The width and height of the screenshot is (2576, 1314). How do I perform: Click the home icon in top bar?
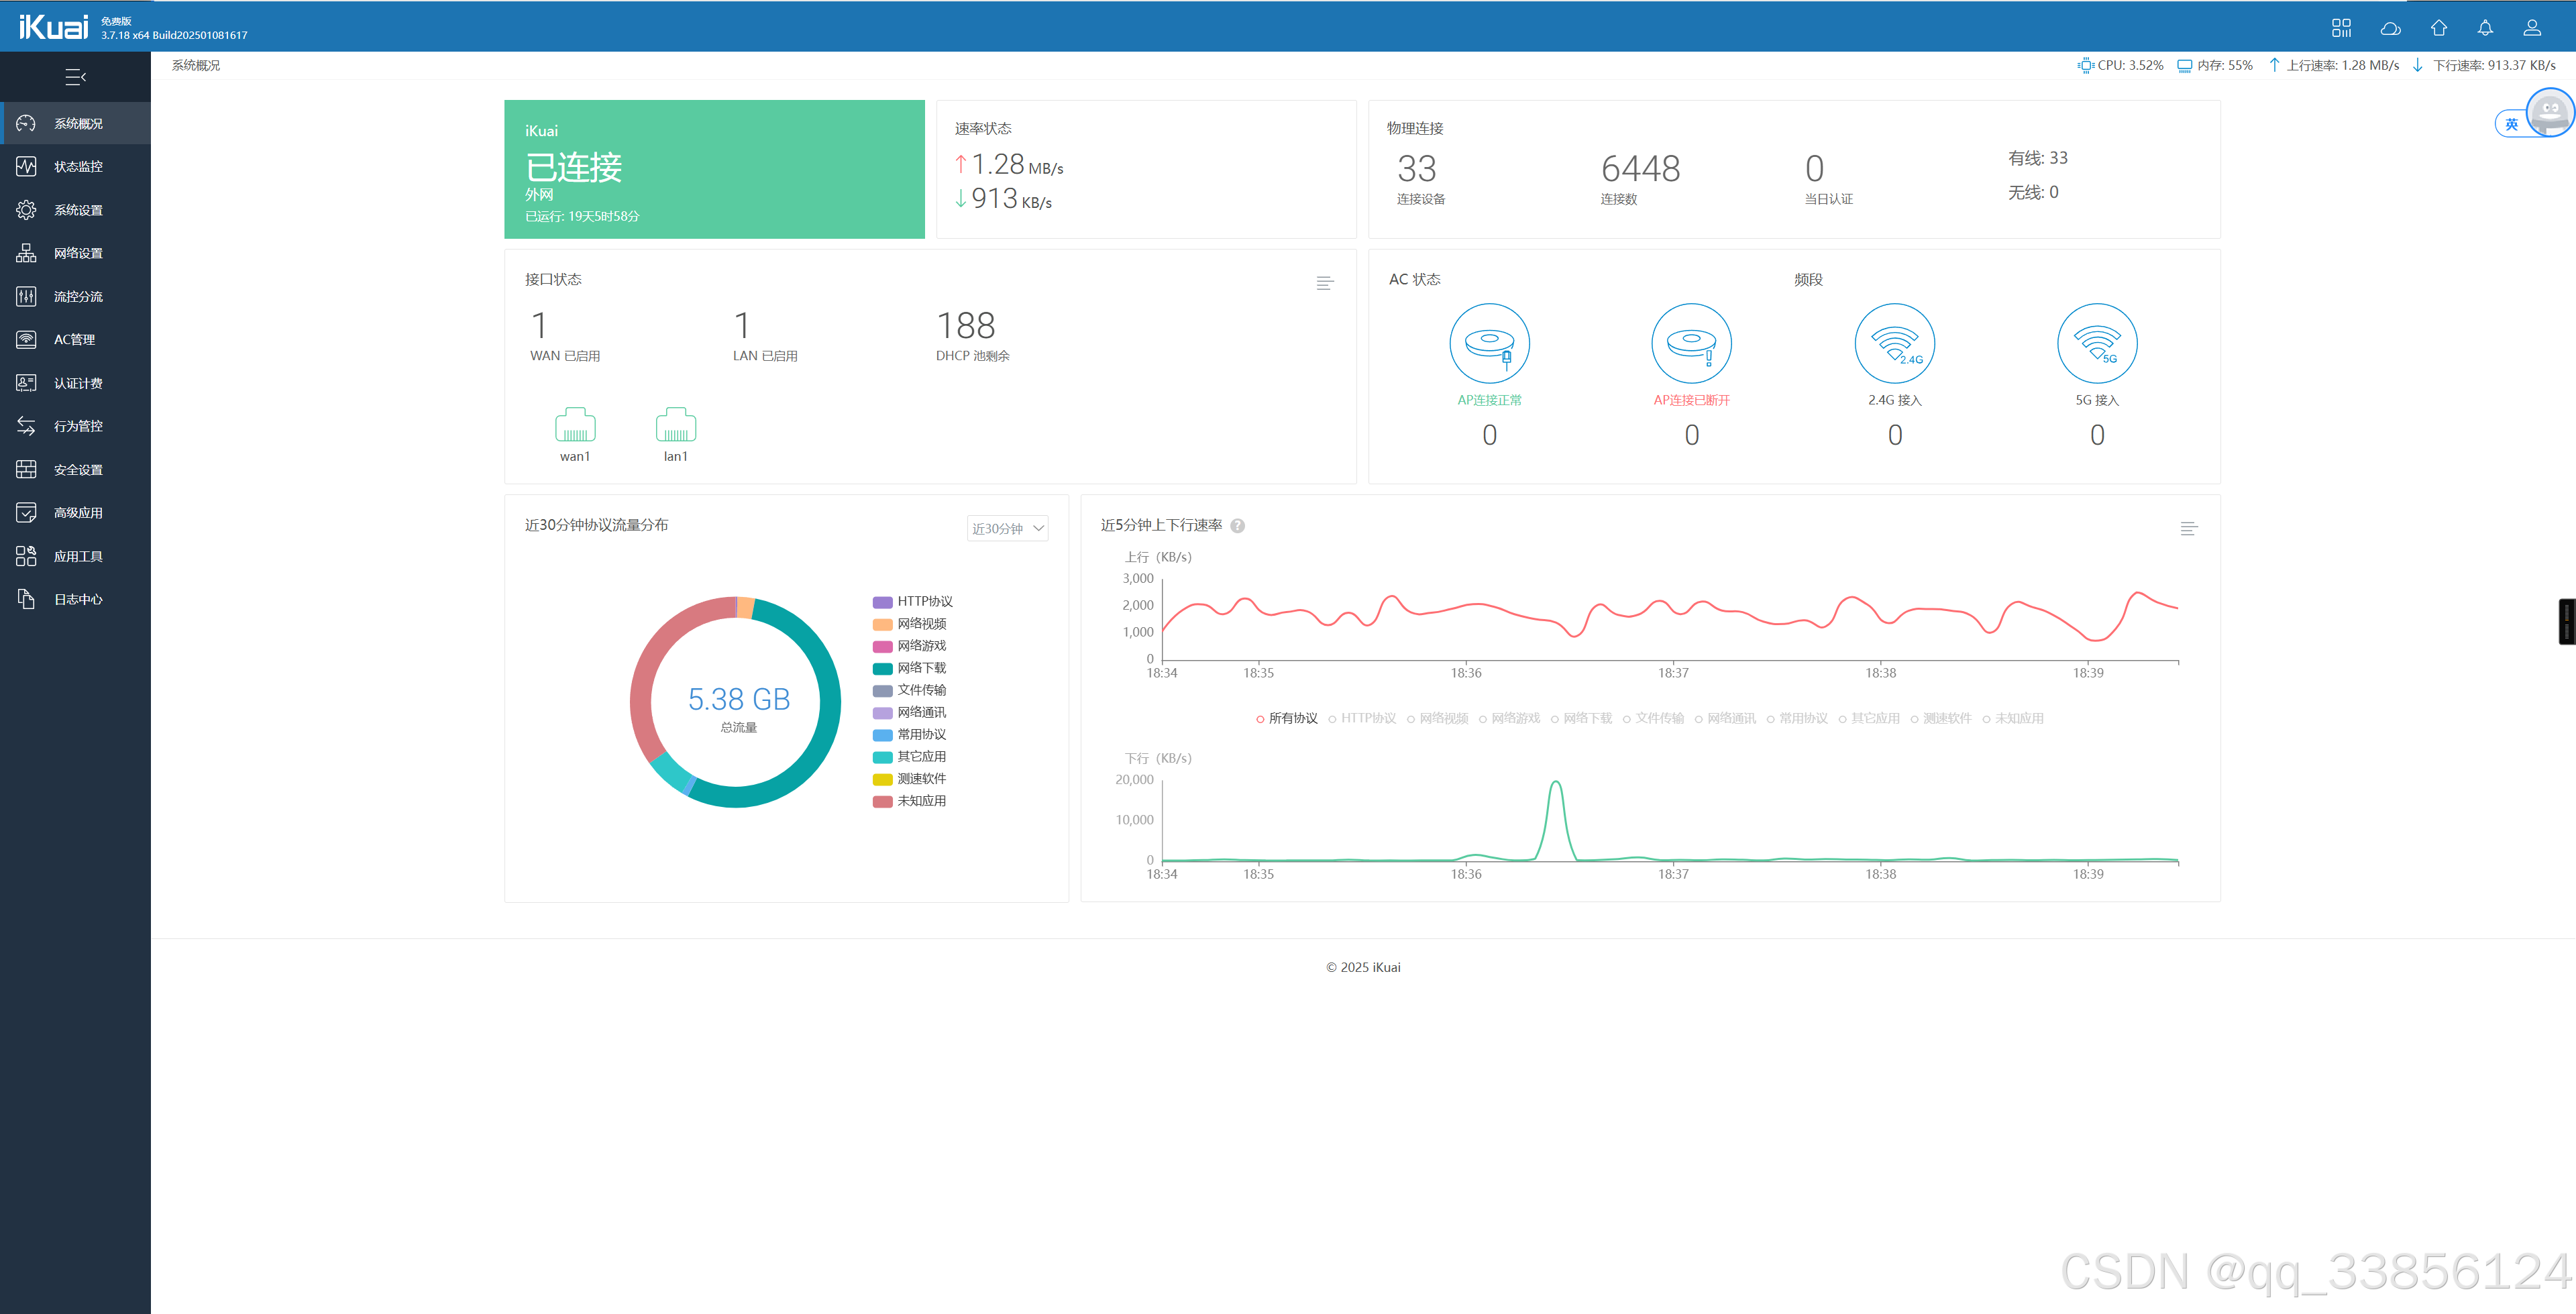(2438, 28)
